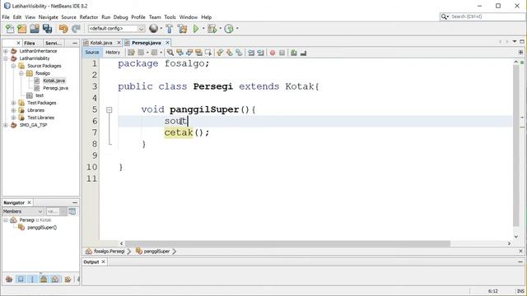Screen dimensions: 527x296
Task: Click the Last Edit editor toolbar icon
Action: pos(131,53)
